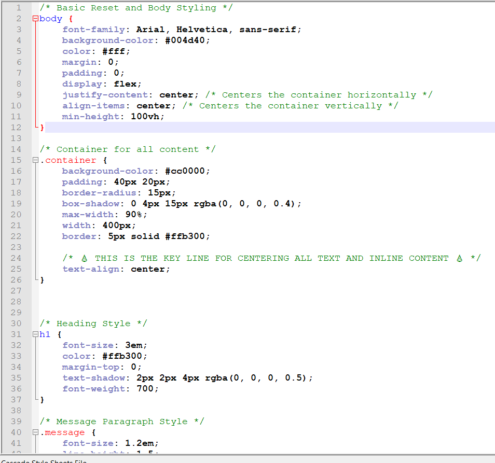Click the 'text-align' property
This screenshot has width=495, height=463.
click(x=91, y=269)
